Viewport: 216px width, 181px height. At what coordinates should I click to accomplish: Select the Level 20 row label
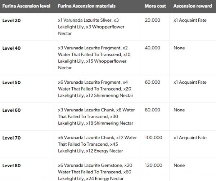click(12, 21)
